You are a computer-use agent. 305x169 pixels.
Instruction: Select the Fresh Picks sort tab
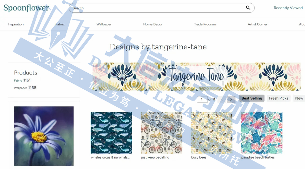pyautogui.click(x=278, y=98)
